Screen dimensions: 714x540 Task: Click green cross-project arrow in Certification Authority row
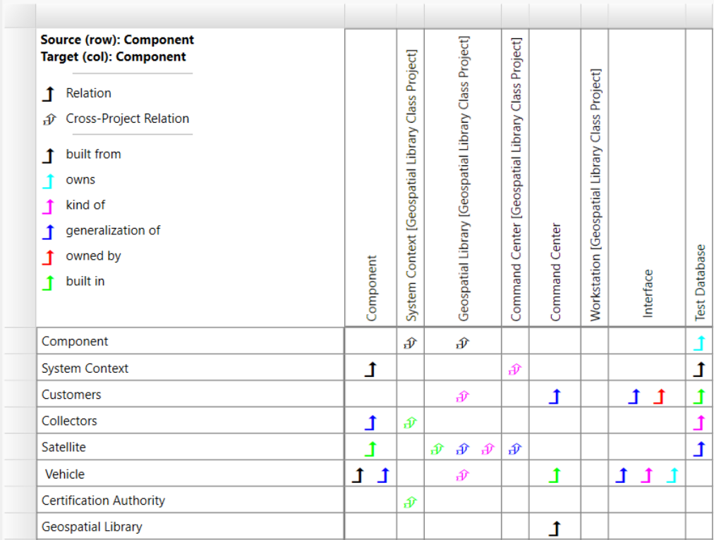click(x=411, y=502)
